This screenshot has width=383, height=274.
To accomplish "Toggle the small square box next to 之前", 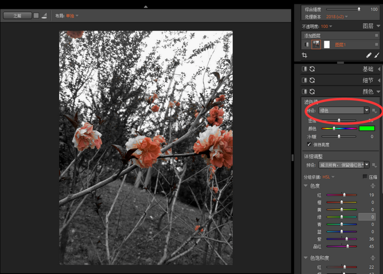I will coord(36,16).
